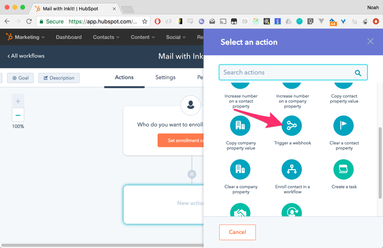Zoom out with the minus button
Screen dimensions: 383x248
[18, 115]
